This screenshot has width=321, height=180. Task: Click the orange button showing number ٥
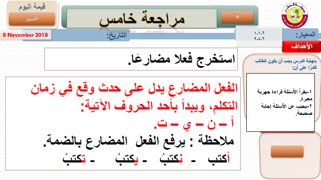pos(238,16)
